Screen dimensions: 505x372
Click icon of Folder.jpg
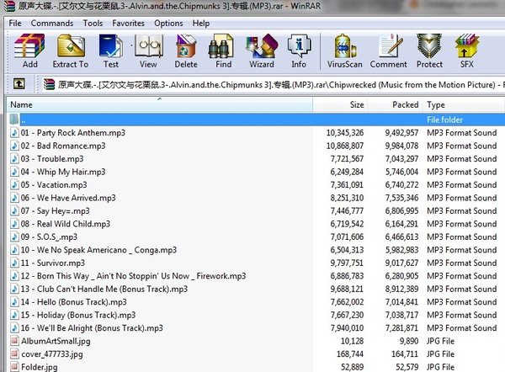tap(14, 366)
